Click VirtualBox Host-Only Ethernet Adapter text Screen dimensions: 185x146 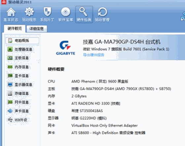104,126
